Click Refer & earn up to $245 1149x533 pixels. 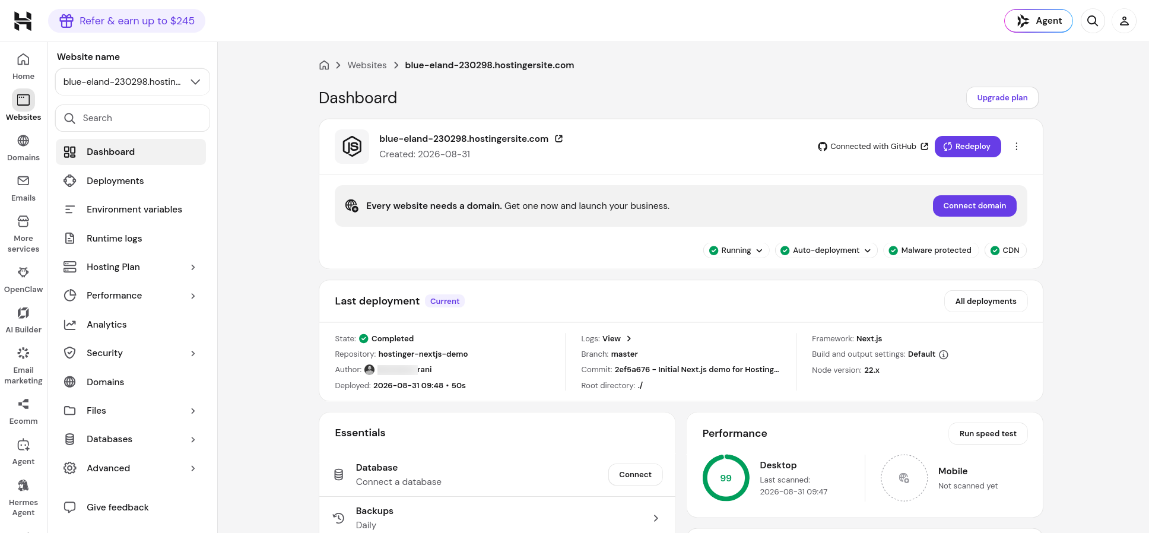click(126, 21)
